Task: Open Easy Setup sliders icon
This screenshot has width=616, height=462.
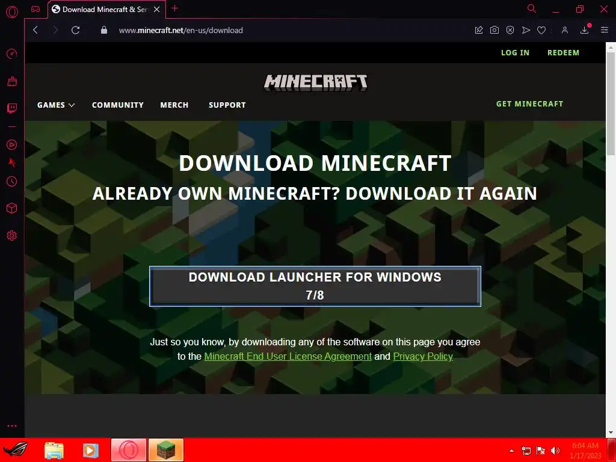Action: click(x=604, y=30)
